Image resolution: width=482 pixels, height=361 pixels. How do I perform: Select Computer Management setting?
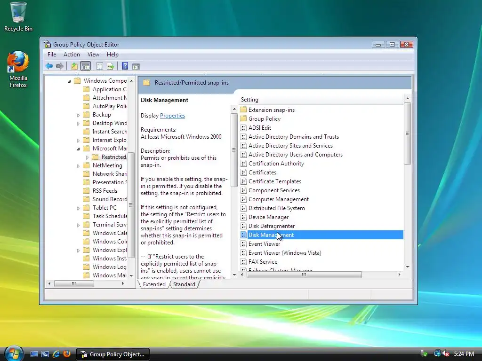279,199
